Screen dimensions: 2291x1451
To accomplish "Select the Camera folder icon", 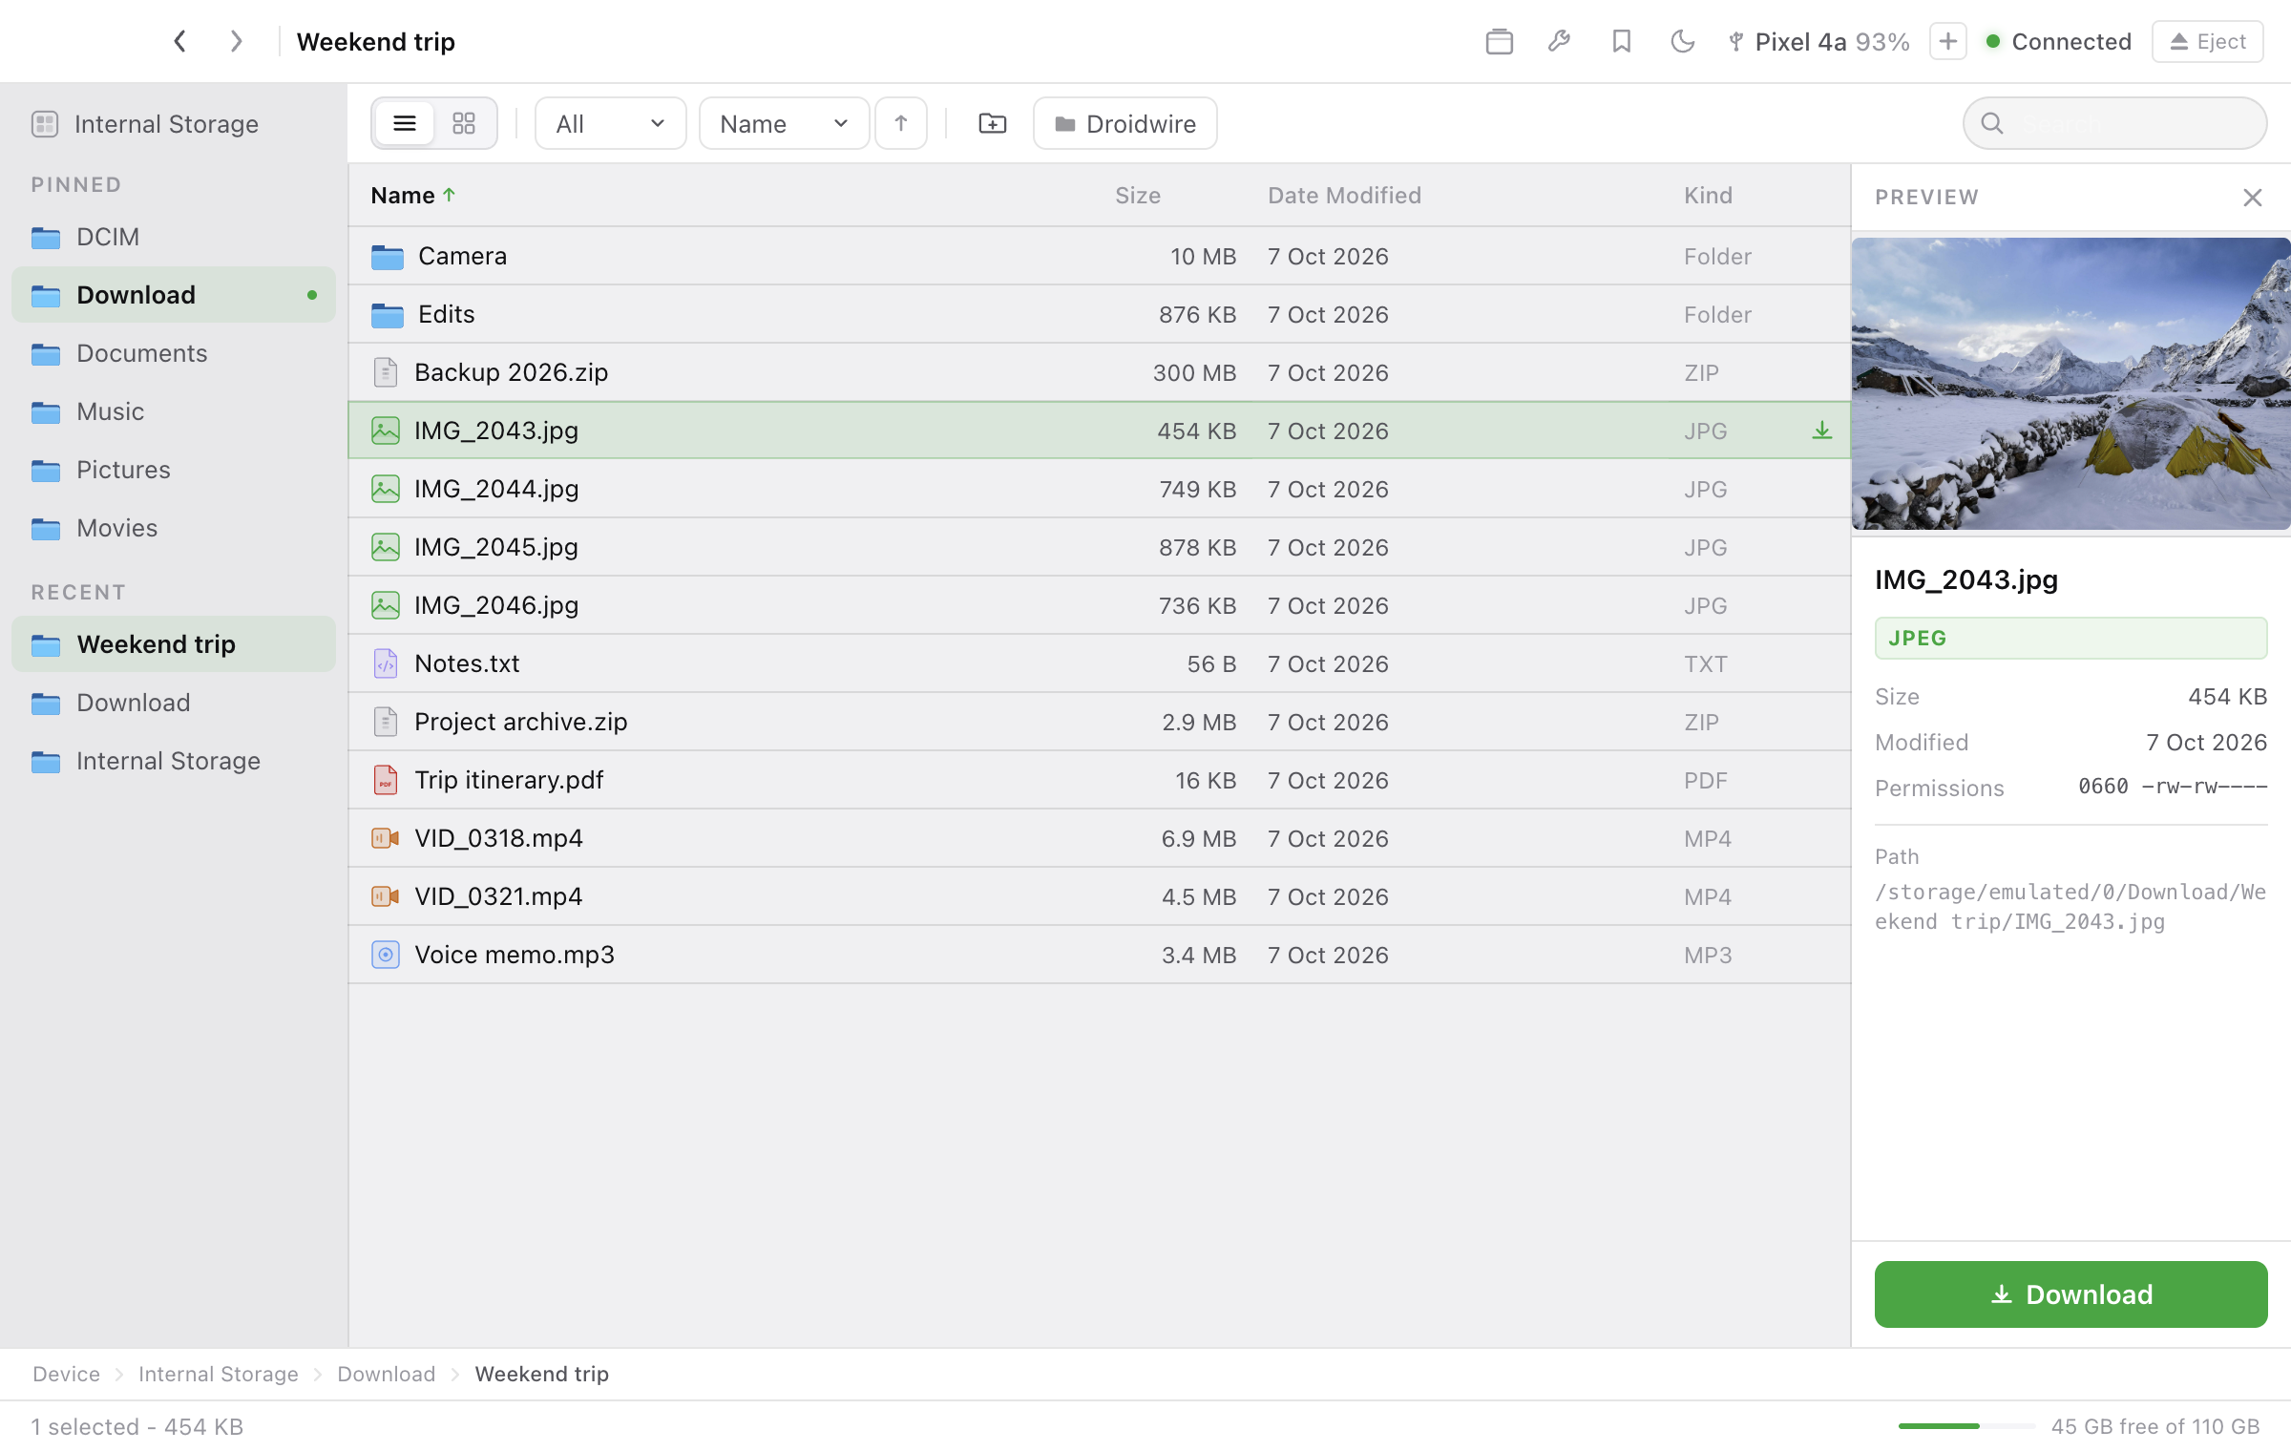I will click(x=387, y=257).
